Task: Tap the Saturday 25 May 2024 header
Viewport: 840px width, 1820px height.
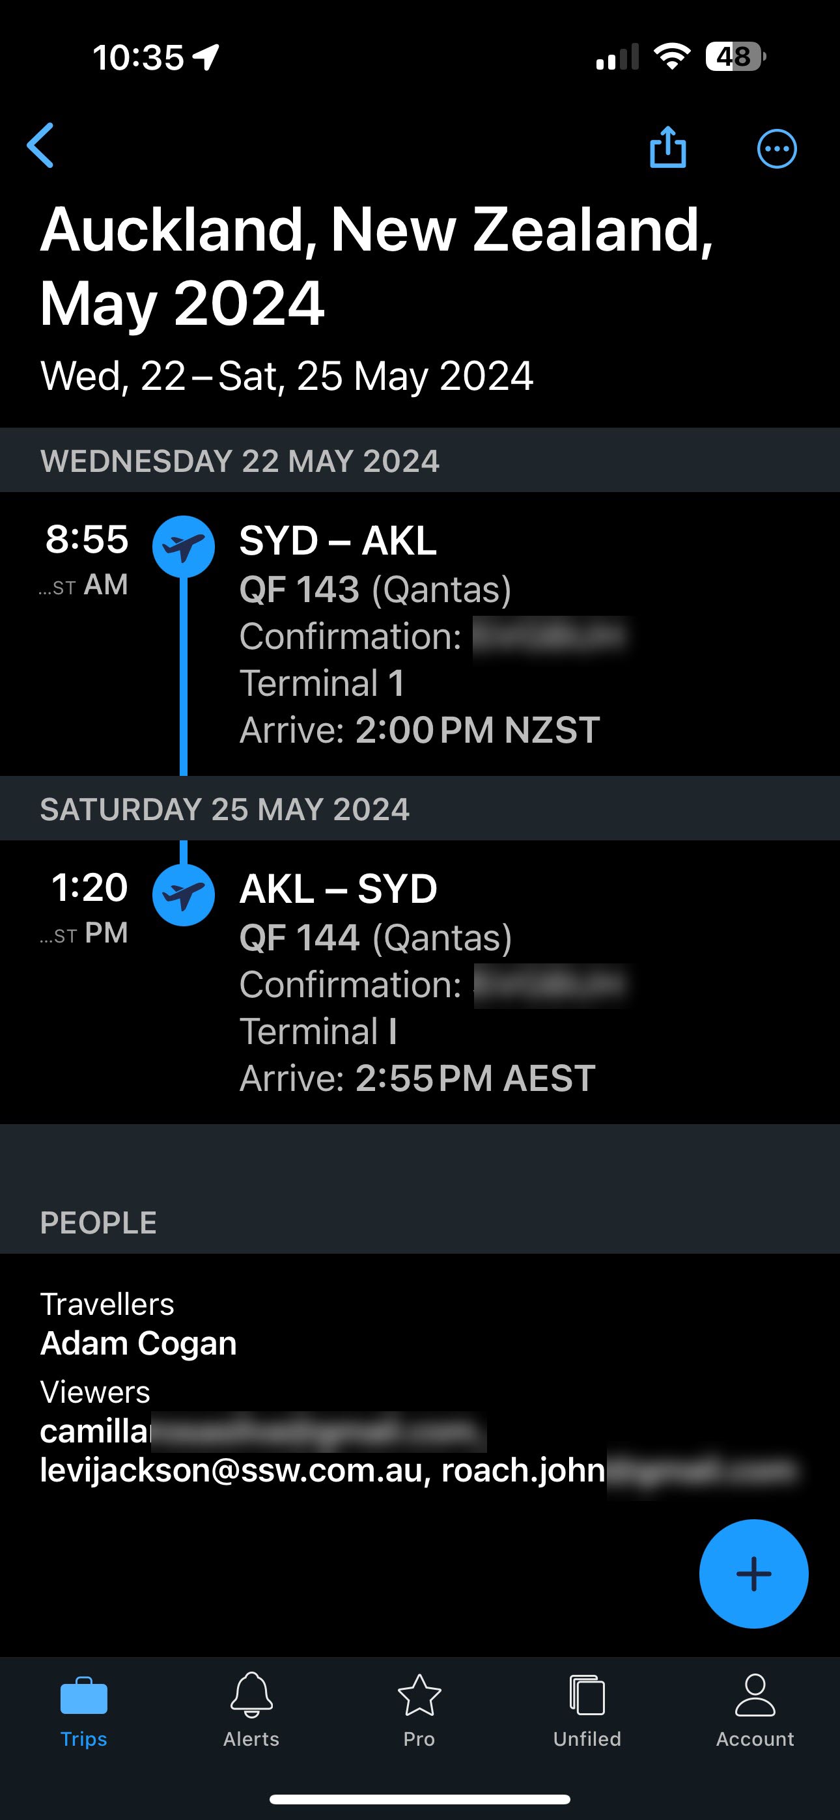Action: point(225,809)
